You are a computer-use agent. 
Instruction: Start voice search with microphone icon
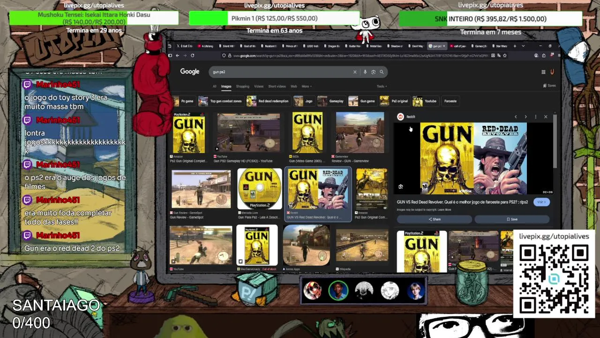click(365, 72)
